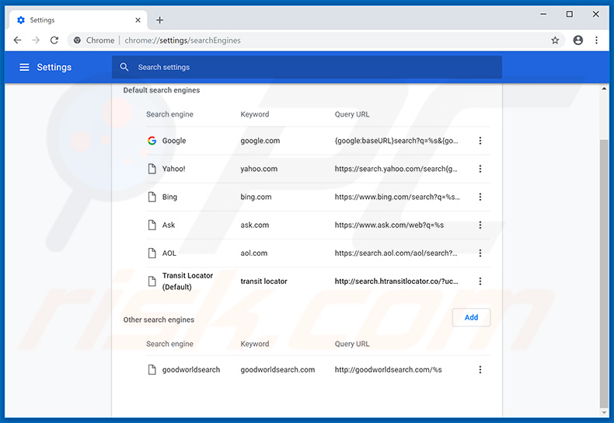The image size is (614, 423).
Task: Click the bing.com keyword
Action: 256,197
